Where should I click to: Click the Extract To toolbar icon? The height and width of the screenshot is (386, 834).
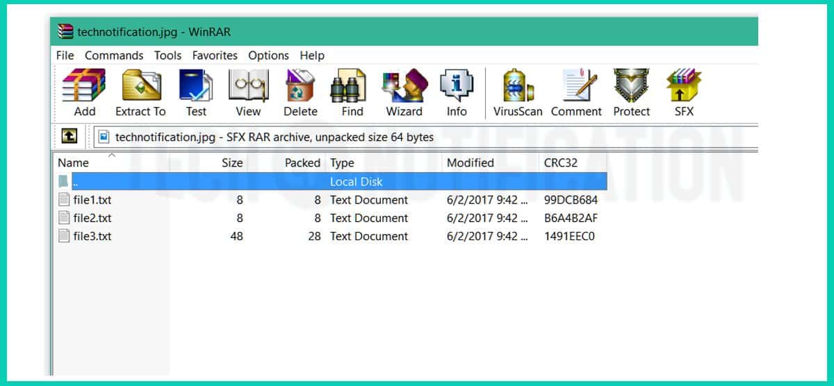click(141, 86)
